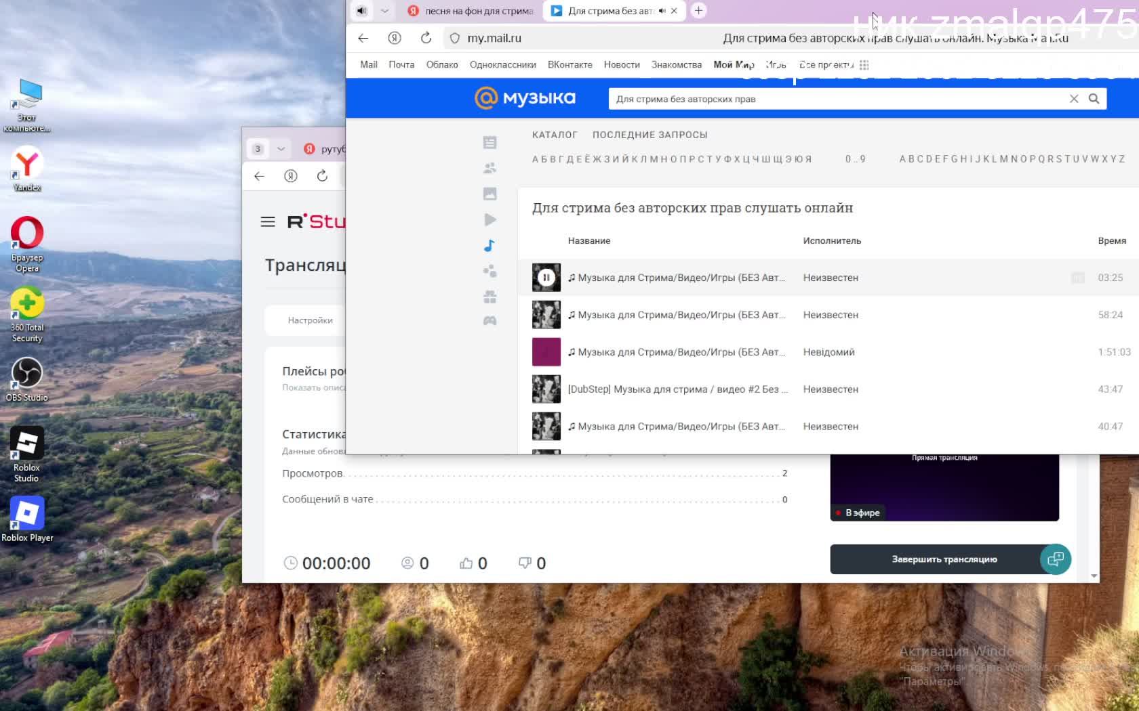1139x711 pixels.
Task: Open the photos sidebar icon
Action: coord(489,194)
